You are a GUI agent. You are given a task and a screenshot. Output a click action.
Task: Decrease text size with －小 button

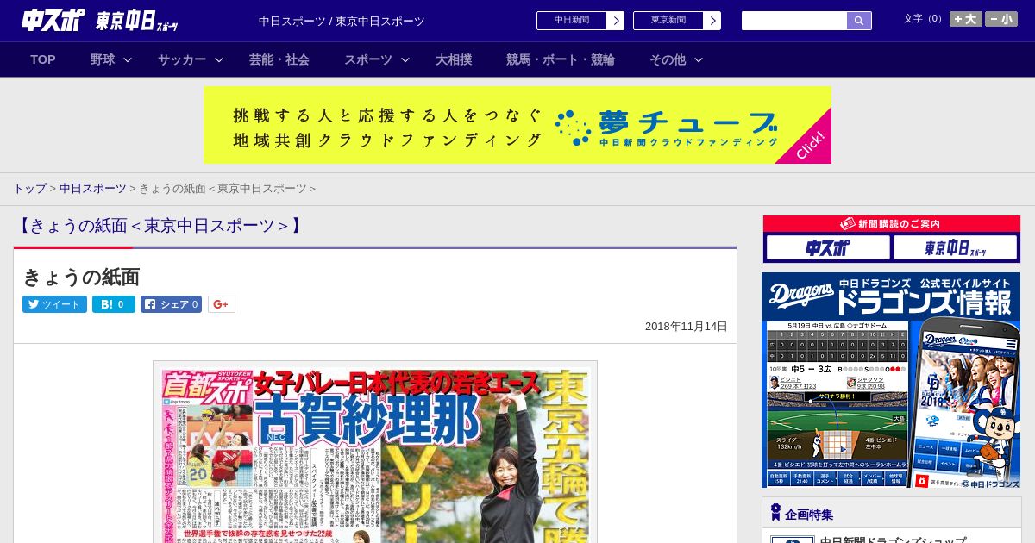[1001, 19]
